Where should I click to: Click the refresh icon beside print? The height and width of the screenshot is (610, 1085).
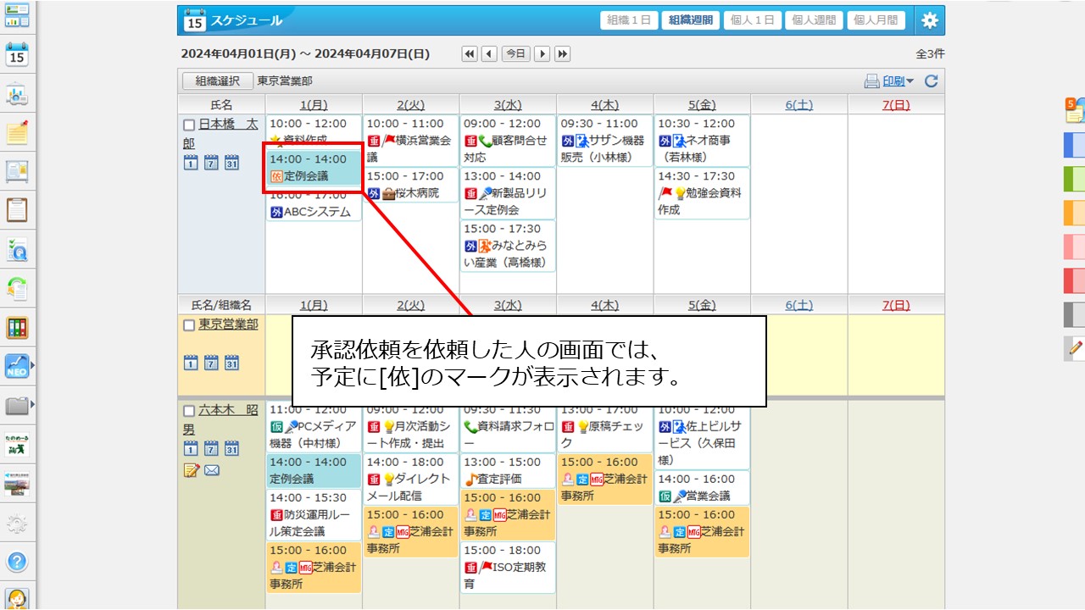(x=931, y=81)
